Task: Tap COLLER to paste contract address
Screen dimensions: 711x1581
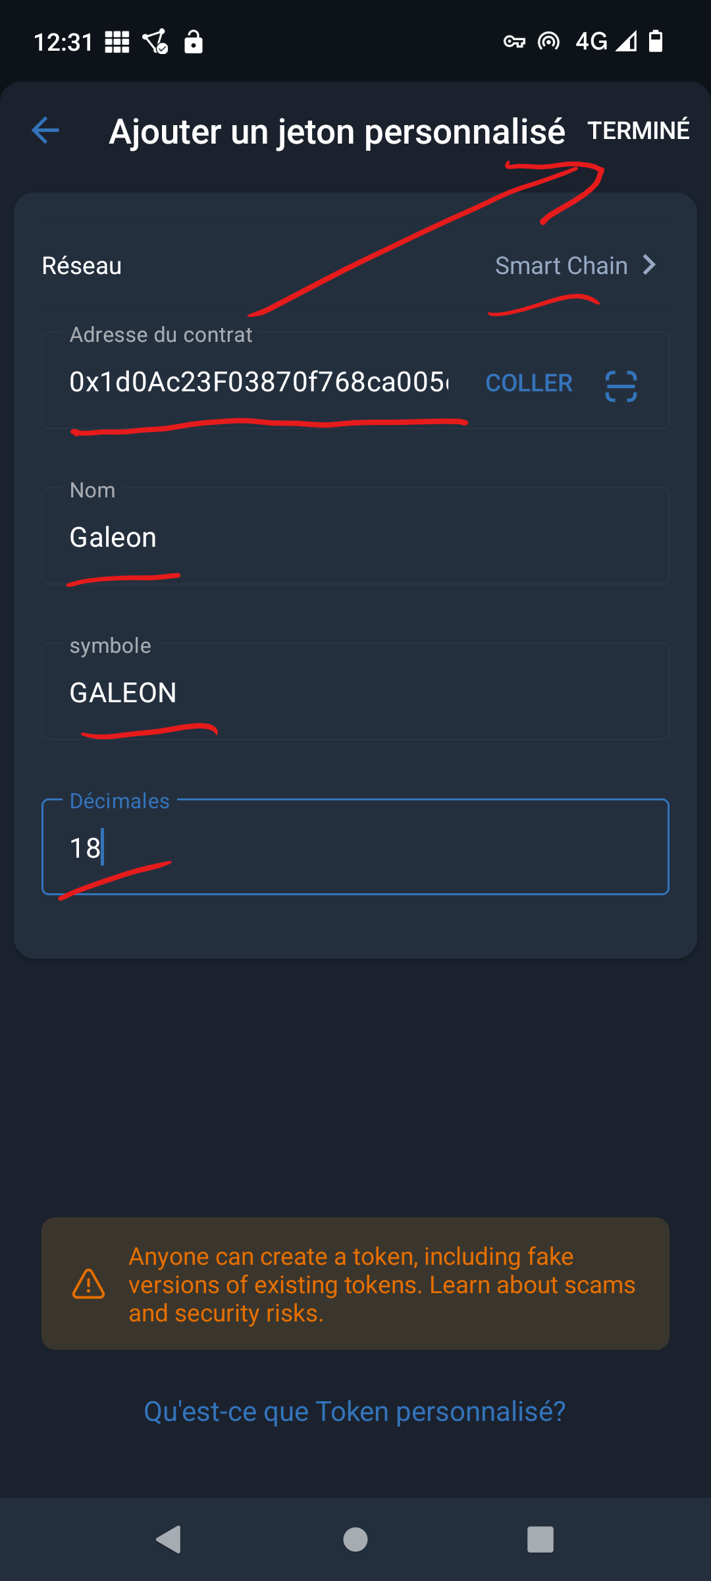Action: pos(529,383)
